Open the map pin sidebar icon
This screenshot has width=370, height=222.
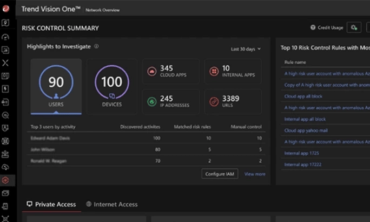(5, 23)
